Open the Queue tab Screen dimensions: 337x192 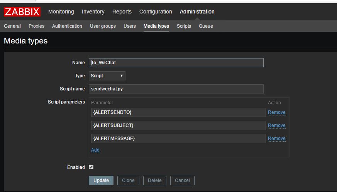[x=206, y=26]
